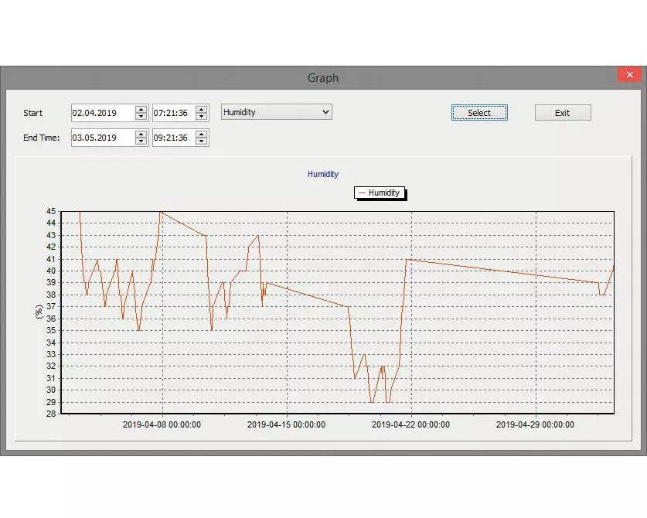The height and width of the screenshot is (518, 647).
Task: Increase the Start date with up arrow
Action: pyautogui.click(x=141, y=109)
